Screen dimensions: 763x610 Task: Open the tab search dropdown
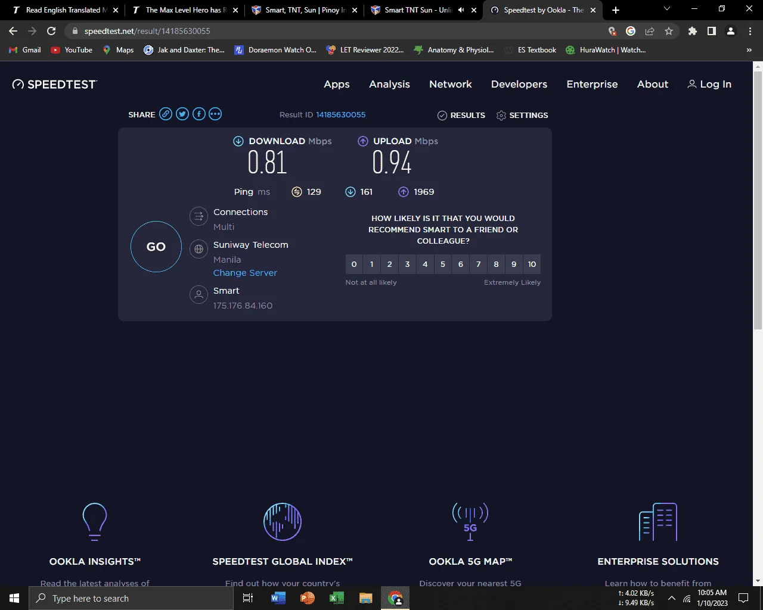pyautogui.click(x=667, y=10)
